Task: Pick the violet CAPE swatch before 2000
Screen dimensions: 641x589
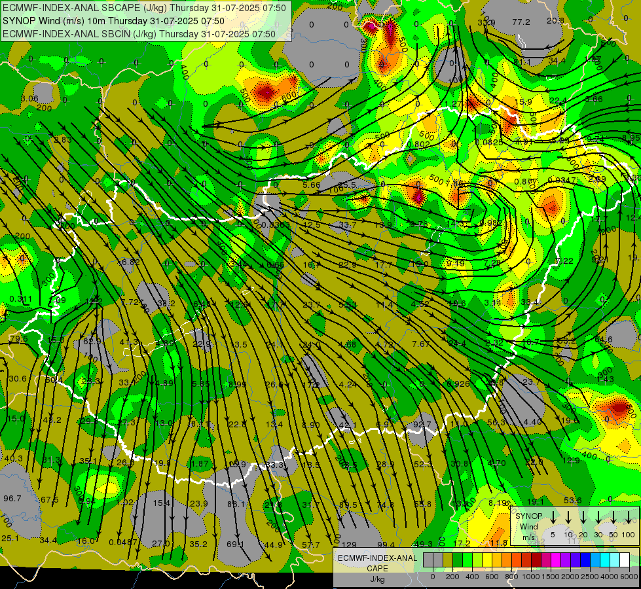Action: coord(566,560)
